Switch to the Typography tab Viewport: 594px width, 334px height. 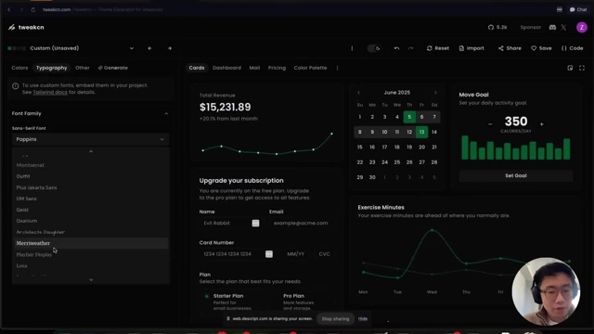tap(52, 68)
